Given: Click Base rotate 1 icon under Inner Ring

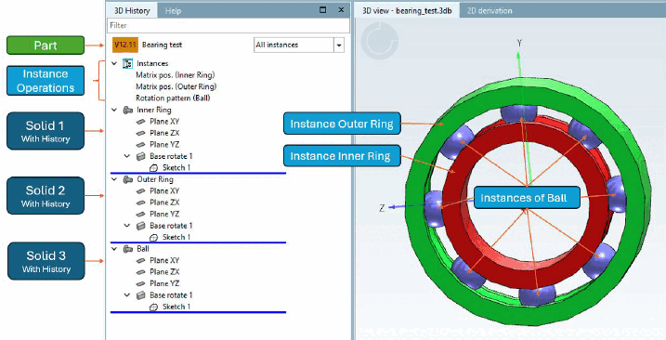Looking at the screenshot, I should point(140,156).
